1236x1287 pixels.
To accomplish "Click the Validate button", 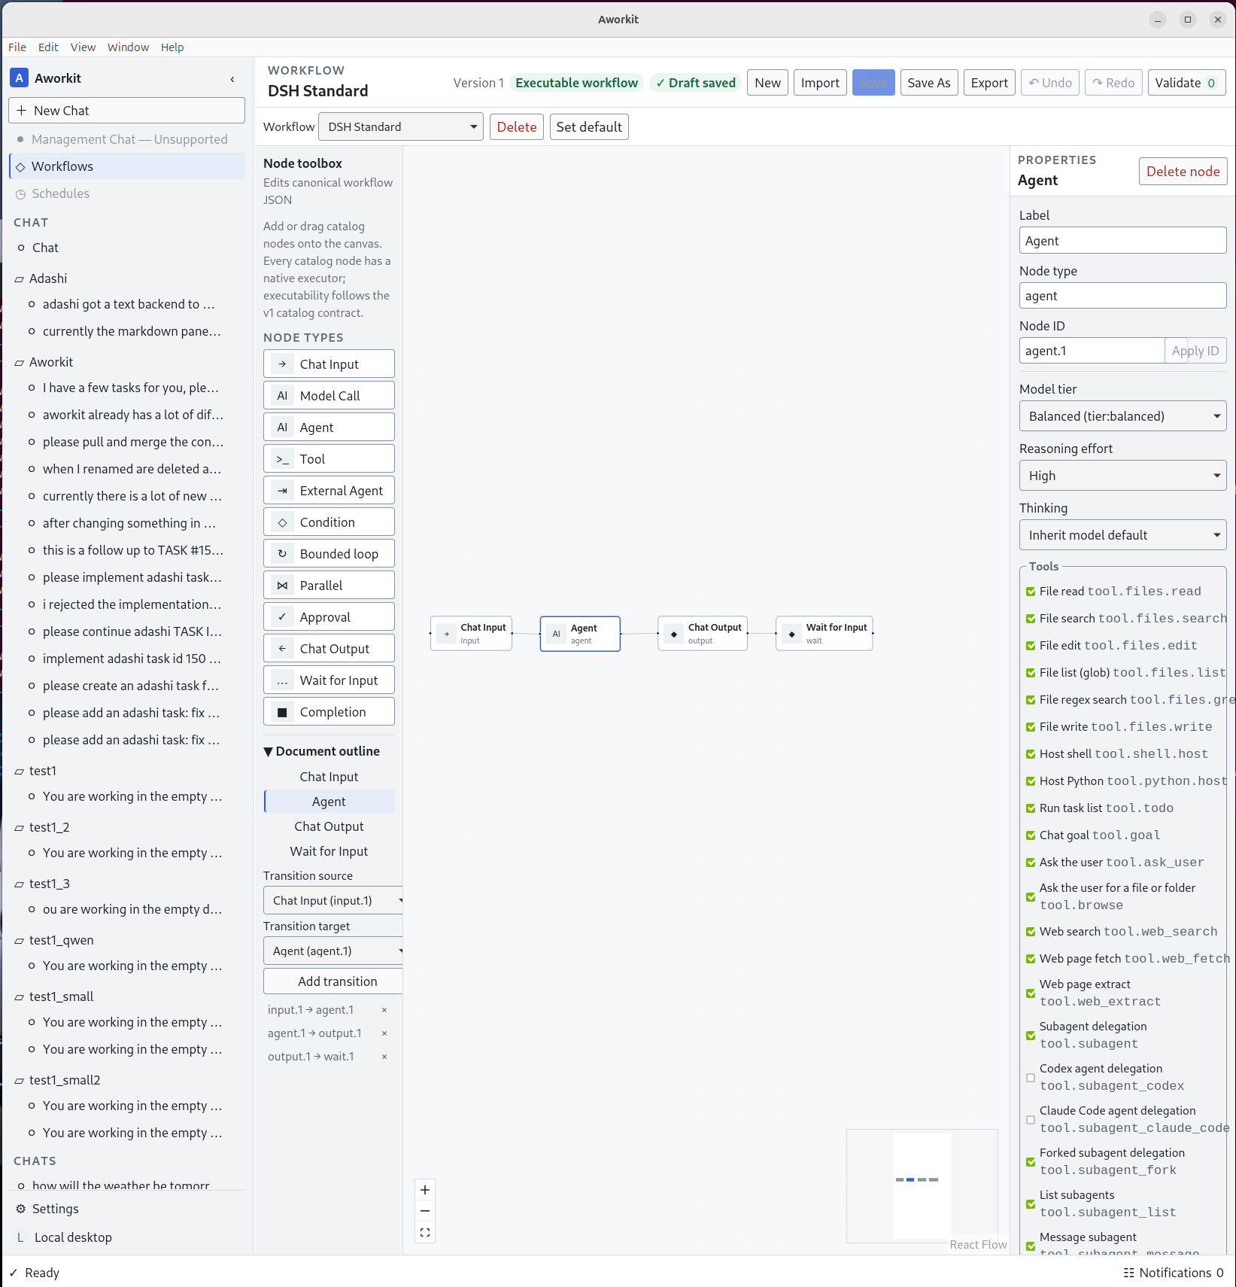I will click(x=1186, y=83).
